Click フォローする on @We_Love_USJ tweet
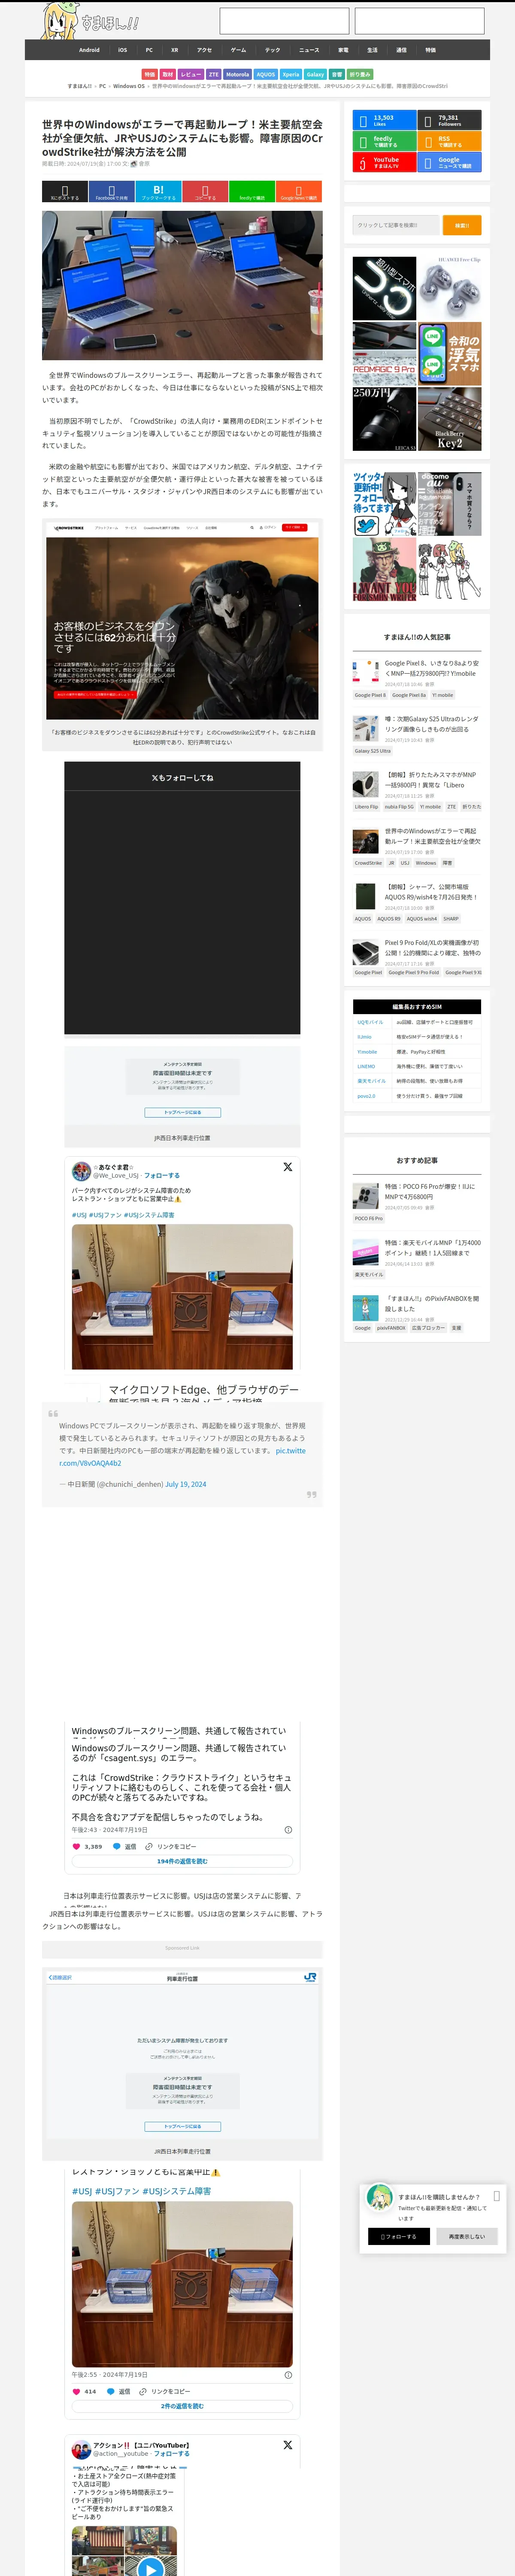Viewport: 515px width, 2576px height. 162,1176
